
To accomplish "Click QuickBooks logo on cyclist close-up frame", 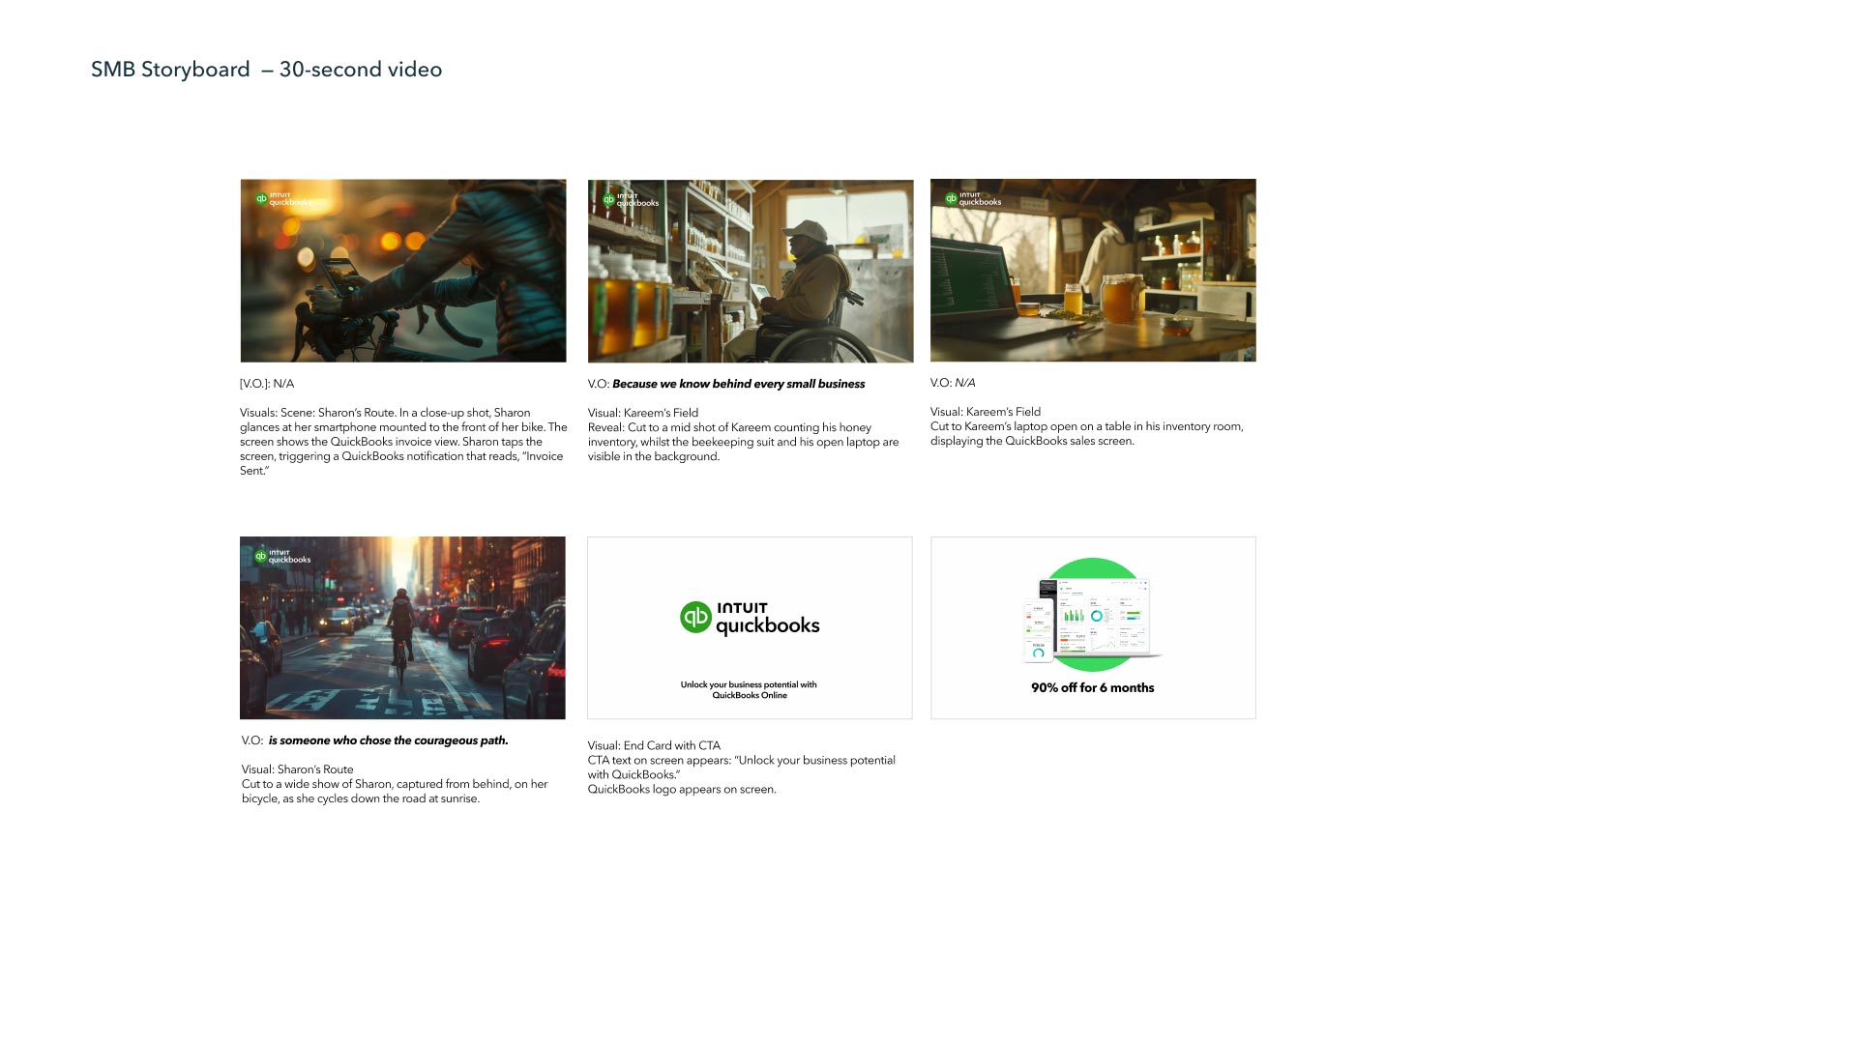I will click(x=282, y=199).
